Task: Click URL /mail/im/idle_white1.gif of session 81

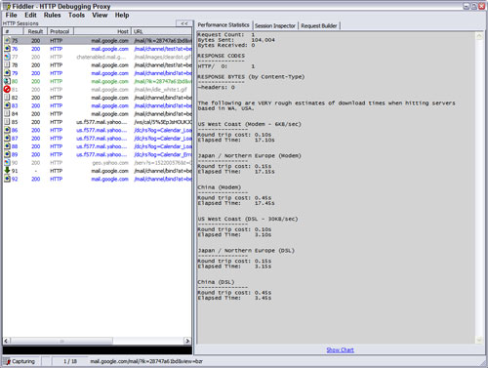Action: point(161,90)
